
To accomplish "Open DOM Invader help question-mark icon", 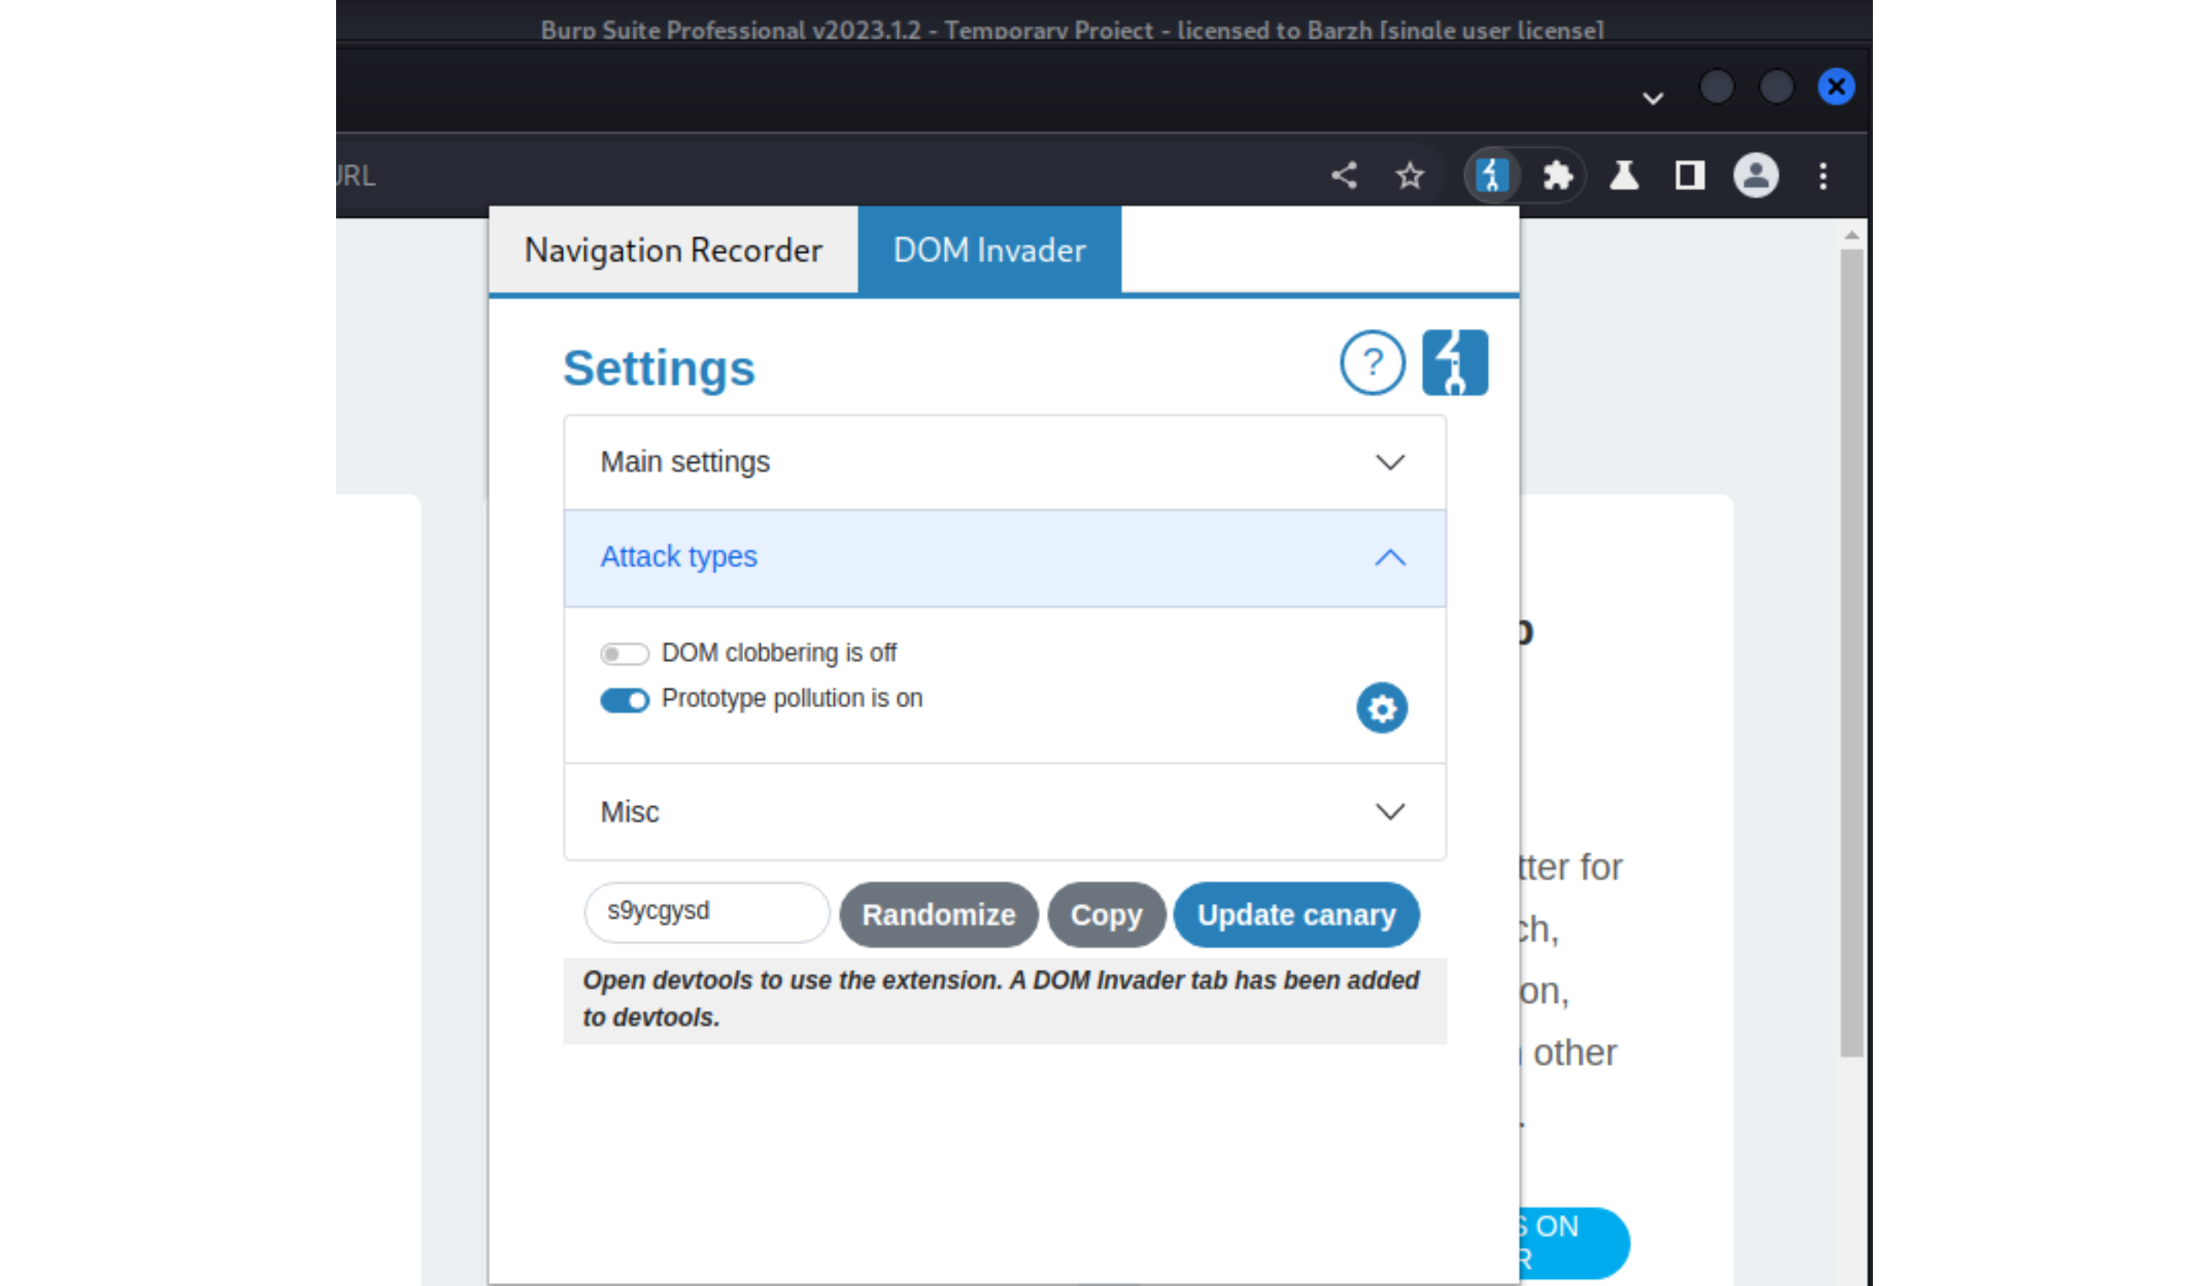I will pos(1373,362).
